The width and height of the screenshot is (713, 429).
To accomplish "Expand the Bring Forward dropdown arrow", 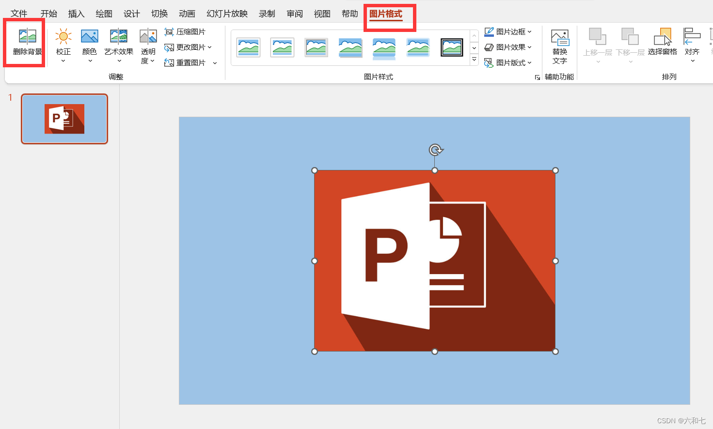I will (598, 61).
